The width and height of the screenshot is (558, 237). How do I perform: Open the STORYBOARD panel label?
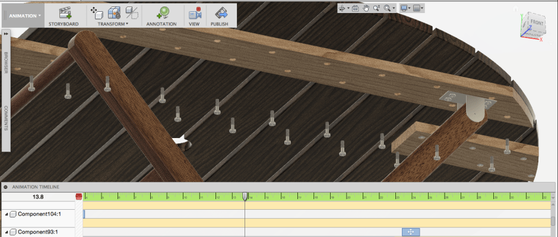point(64,24)
